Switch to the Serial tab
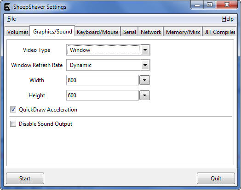This screenshot has height=190, width=241. (x=129, y=32)
